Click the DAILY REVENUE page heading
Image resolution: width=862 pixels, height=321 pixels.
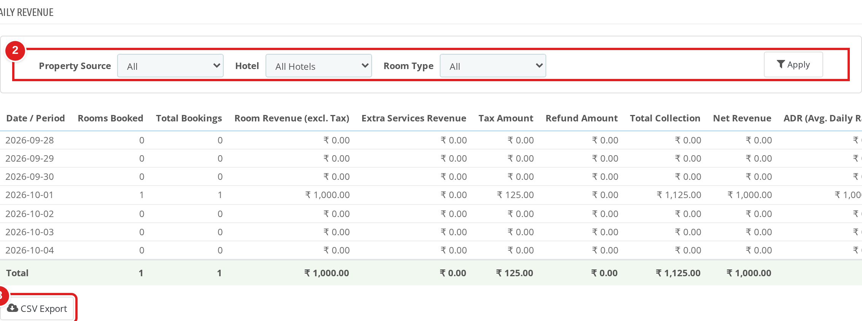[x=27, y=13]
